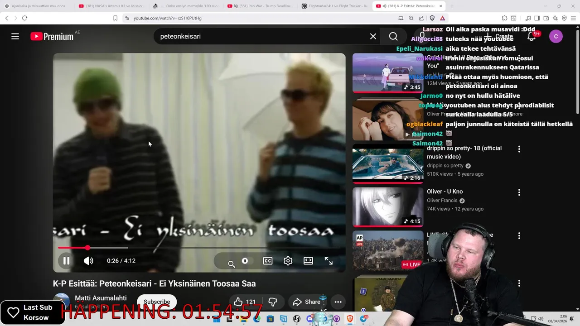Subscribe to Matti Asumalahti
The height and width of the screenshot is (326, 580).
point(157,302)
